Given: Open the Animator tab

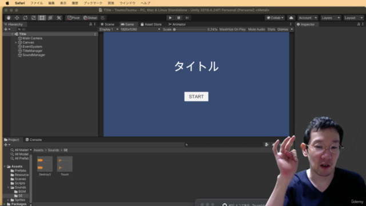Looking at the screenshot, I should point(177,24).
